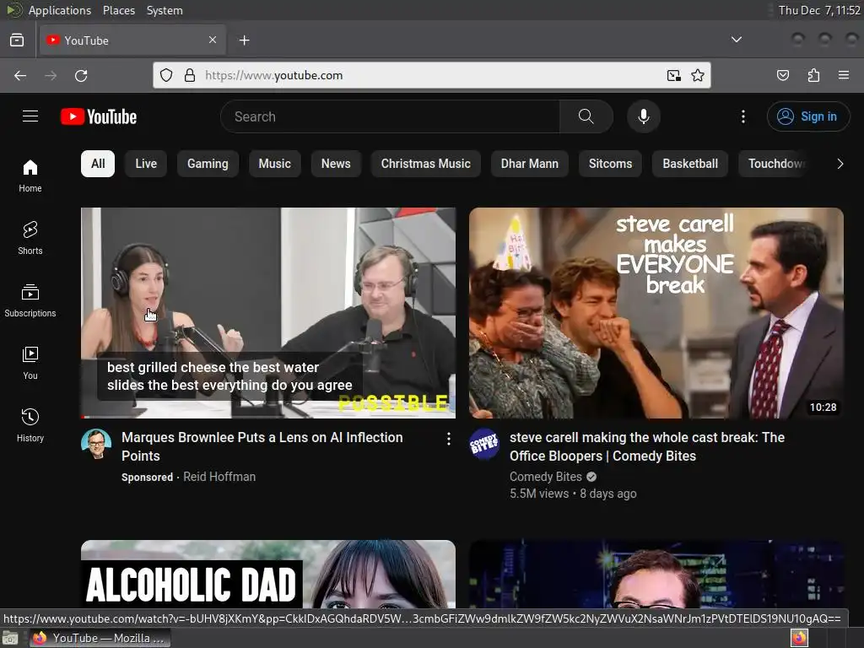The image size is (864, 648).
Task: Open Firefox View icon
Action: [17, 40]
